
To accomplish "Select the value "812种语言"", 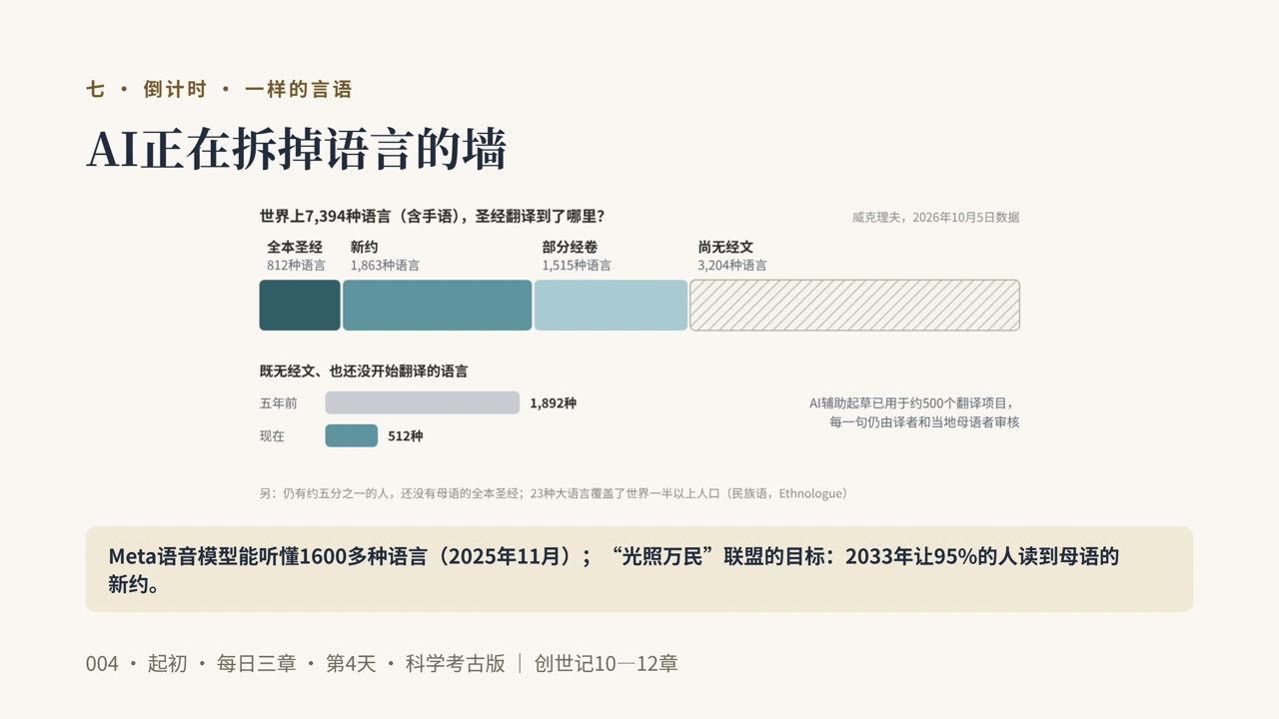I will 296,266.
